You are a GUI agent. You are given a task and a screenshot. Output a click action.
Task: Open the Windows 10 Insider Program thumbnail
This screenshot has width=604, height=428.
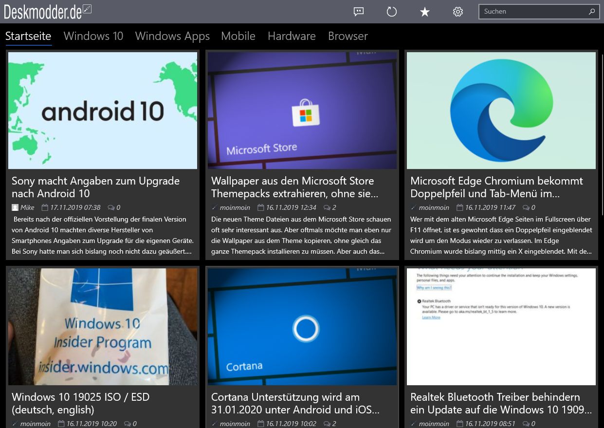[103, 327]
